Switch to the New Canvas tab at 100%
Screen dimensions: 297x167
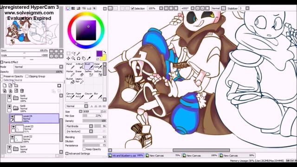200,156
